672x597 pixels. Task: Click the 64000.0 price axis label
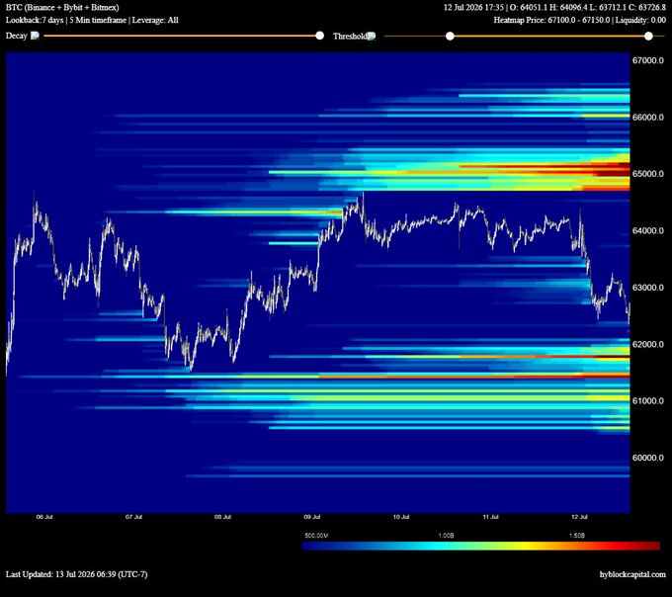(x=647, y=230)
